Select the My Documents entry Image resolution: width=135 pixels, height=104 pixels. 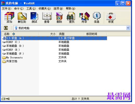pos(13,58)
